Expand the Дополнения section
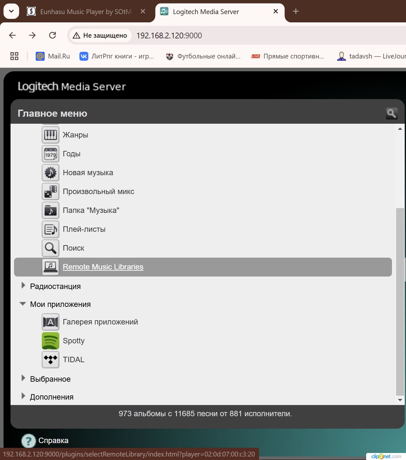406x460 pixels. [23, 396]
